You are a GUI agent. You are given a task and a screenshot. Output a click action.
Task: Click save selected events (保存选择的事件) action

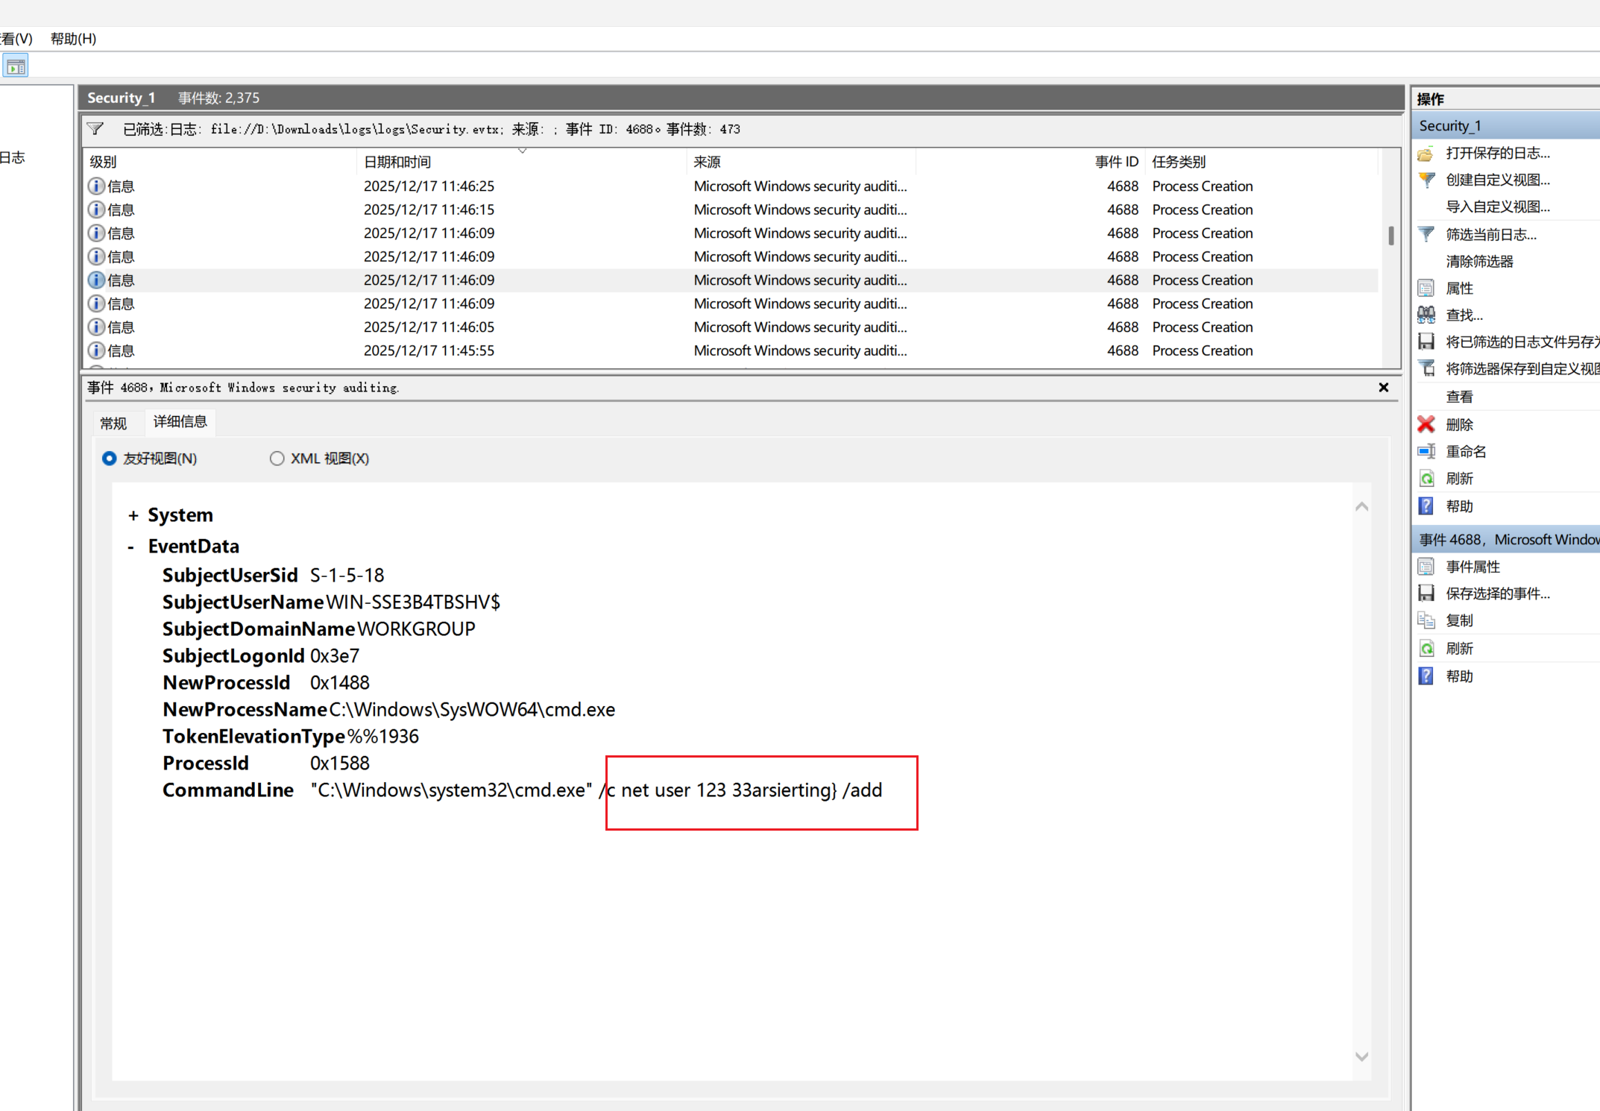1497,594
